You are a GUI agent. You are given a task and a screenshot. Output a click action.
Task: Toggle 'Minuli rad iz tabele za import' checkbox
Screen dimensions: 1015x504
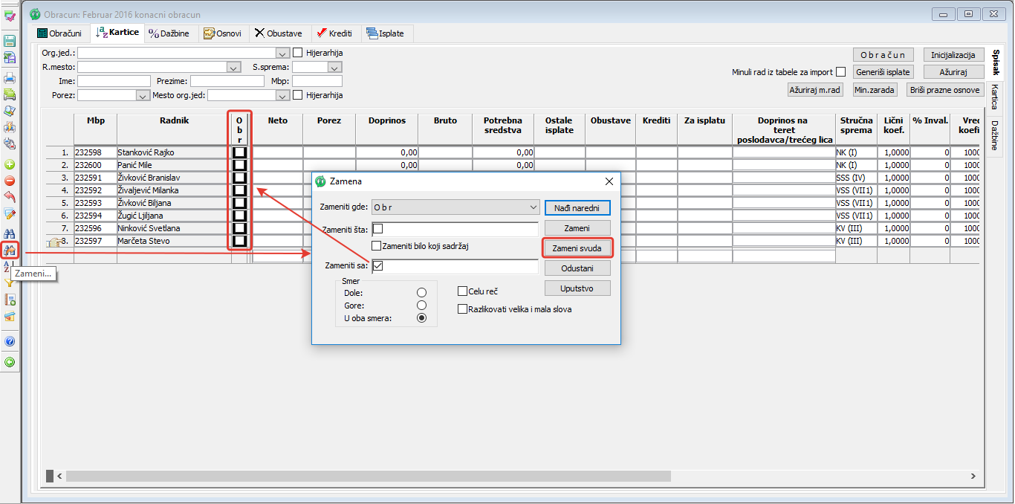(841, 72)
